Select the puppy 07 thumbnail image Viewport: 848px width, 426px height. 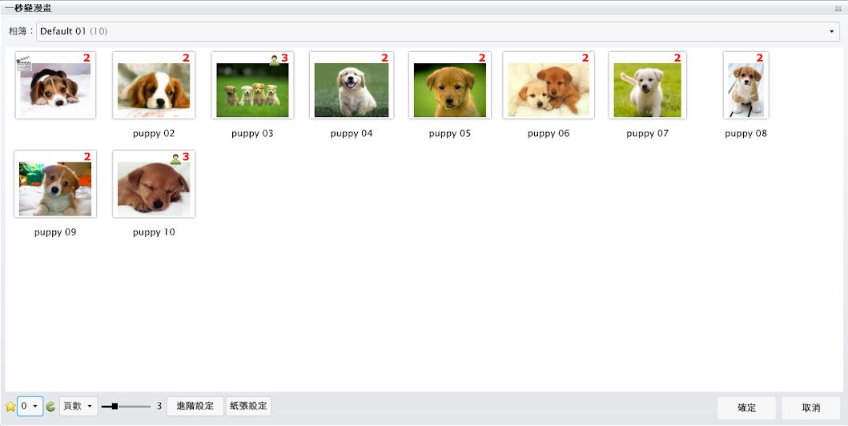tap(647, 86)
